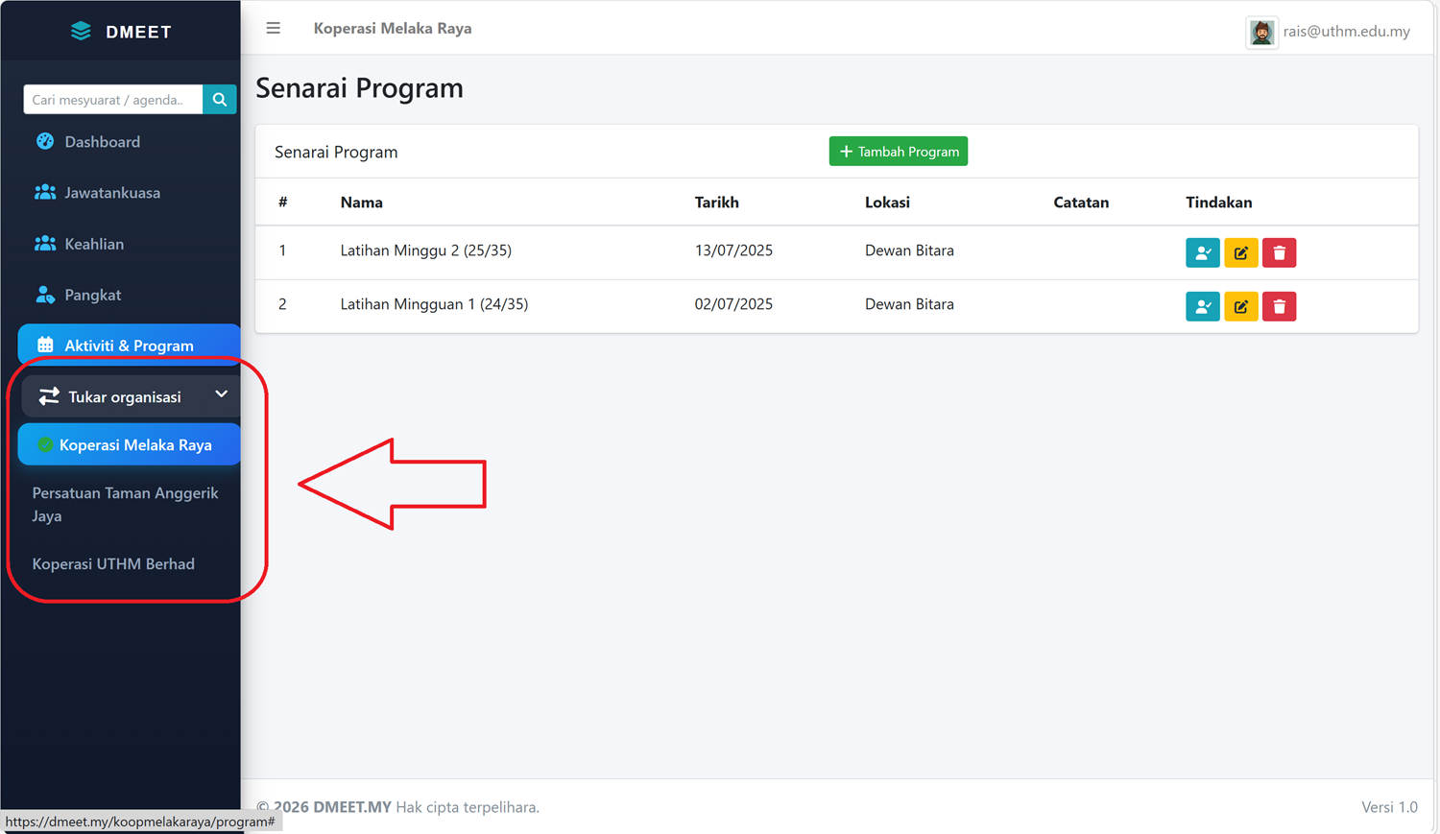Viewport: 1440px width, 834px height.
Task: Click the Tukar organisasi swap icon
Action: tap(49, 396)
